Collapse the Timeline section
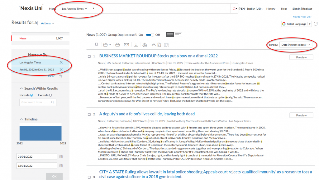This screenshot has height=180, width=319. coord(21,119)
